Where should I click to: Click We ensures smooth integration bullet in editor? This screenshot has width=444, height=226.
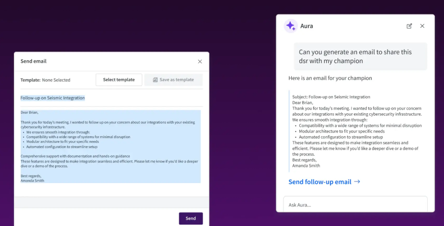58,132
